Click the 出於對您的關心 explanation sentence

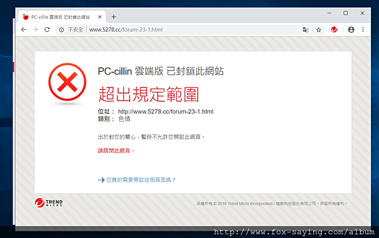click(x=151, y=137)
